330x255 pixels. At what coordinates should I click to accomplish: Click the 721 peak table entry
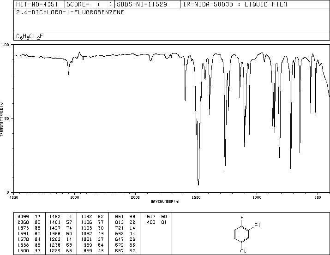tap(125, 228)
